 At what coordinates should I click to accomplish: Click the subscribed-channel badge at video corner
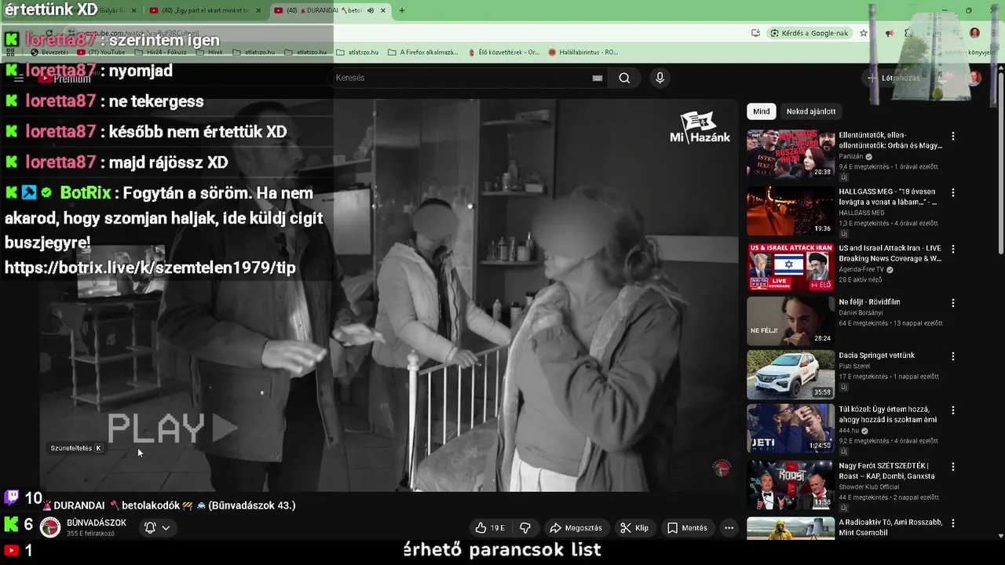[722, 468]
